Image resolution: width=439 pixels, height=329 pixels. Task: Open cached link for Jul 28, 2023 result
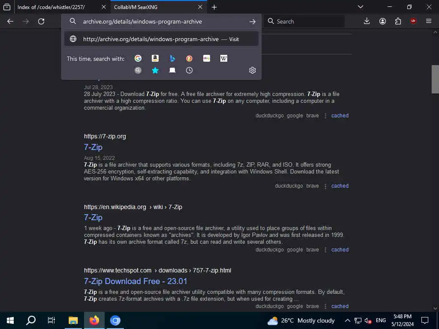tap(340, 116)
